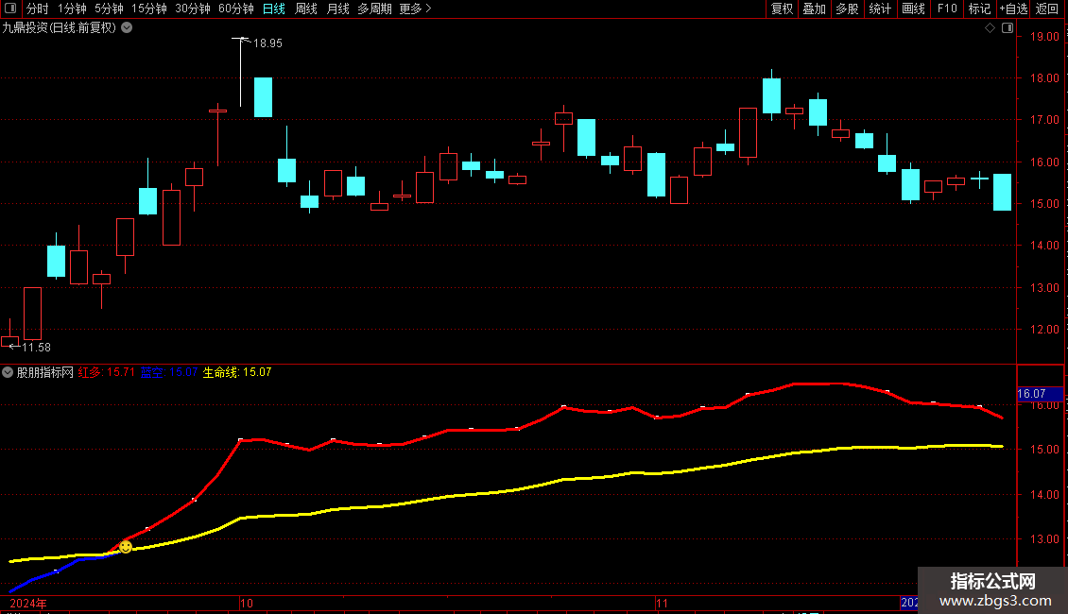This screenshot has height=614, width=1068.
Task: Select the 1分钟 period
Action: [72, 9]
